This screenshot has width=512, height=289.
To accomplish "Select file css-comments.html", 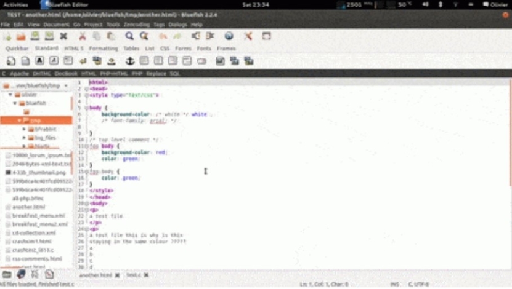I will (x=37, y=259).
